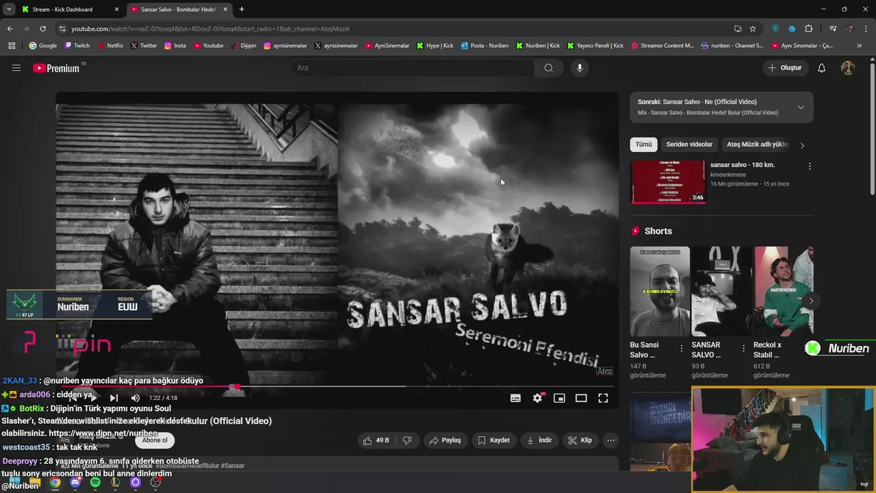Open the account avatar menu
The height and width of the screenshot is (493, 876).
click(x=847, y=68)
